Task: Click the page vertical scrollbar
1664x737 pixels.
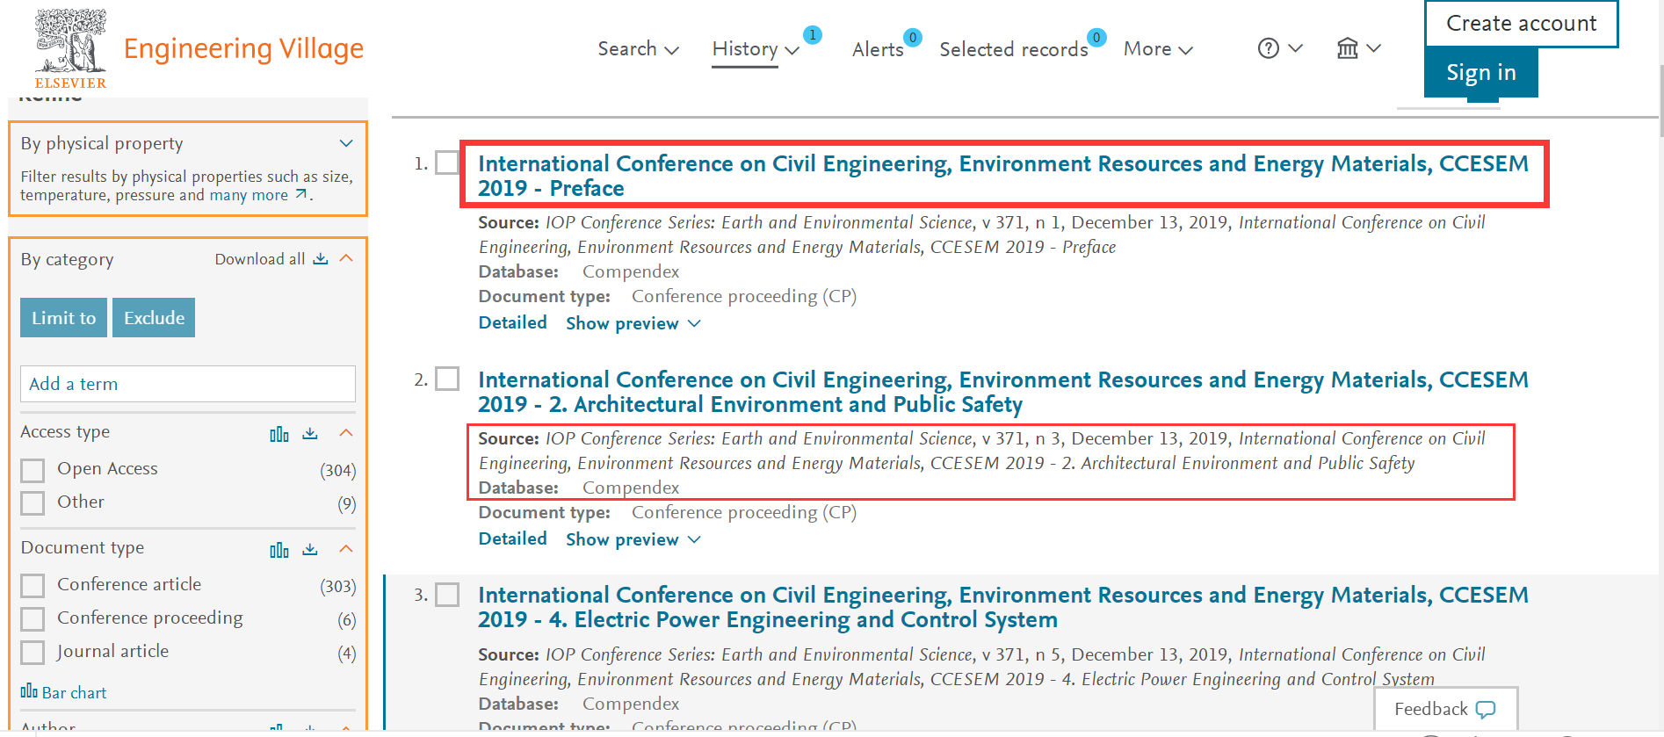Action: tap(1660, 101)
